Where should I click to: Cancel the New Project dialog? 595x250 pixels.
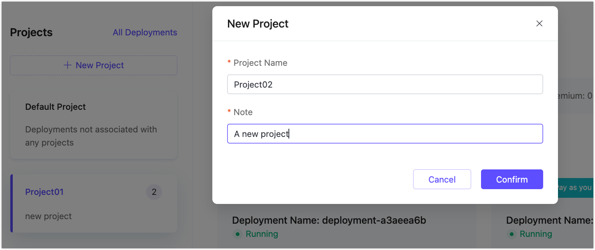[442, 179]
